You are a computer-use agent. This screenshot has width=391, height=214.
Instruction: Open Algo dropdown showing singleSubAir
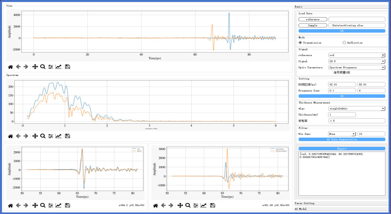pos(356,108)
